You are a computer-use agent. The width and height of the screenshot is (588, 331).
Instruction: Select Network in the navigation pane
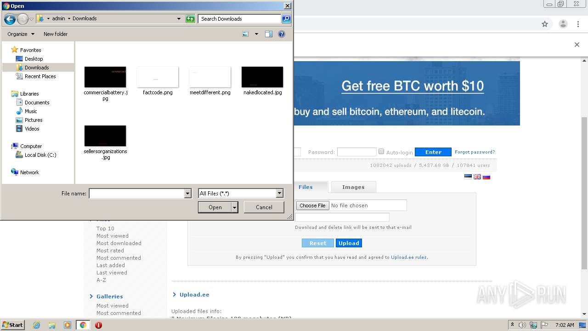point(29,172)
